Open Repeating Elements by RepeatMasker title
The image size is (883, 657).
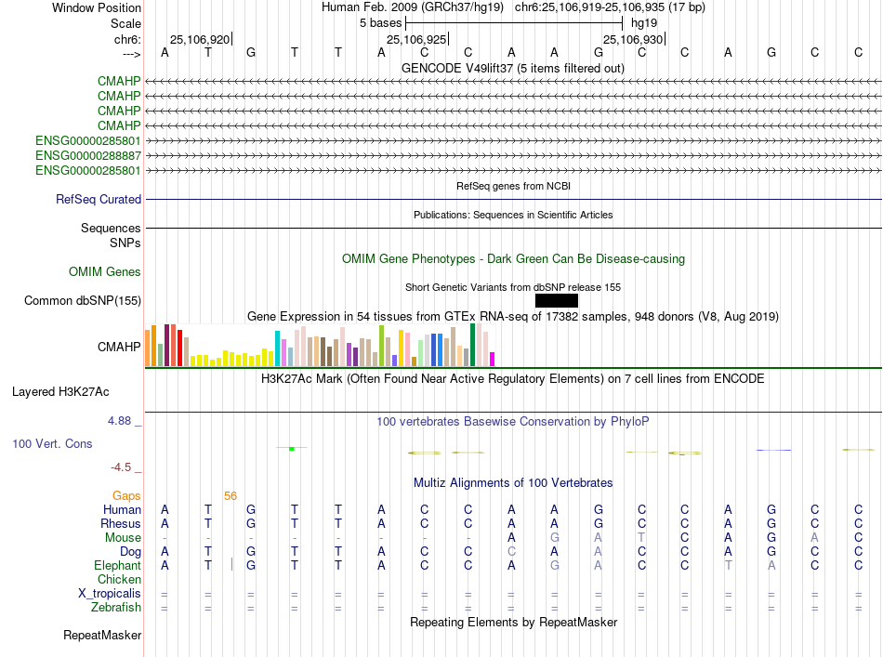tap(513, 622)
